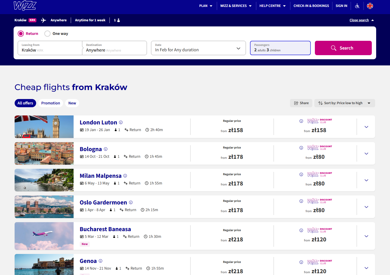Image resolution: width=390 pixels, height=275 pixels.
Task: Click the clock icon in Bucharest Baneasa row
Action: point(146,237)
